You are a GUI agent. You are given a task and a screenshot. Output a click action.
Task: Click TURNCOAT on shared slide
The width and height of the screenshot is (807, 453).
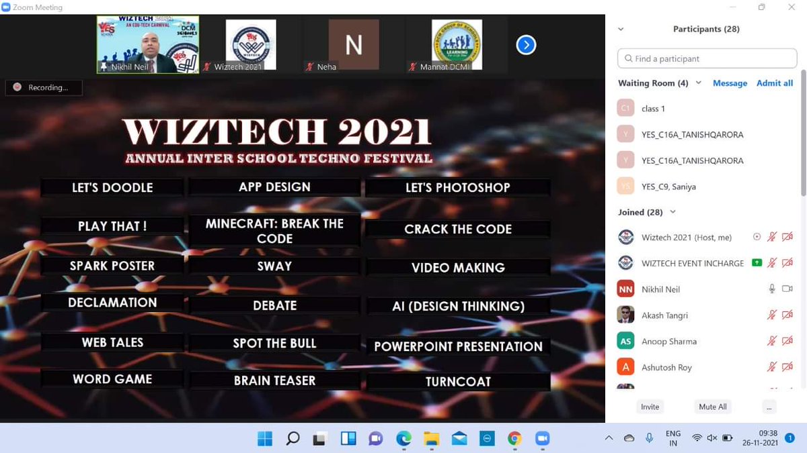[458, 381]
